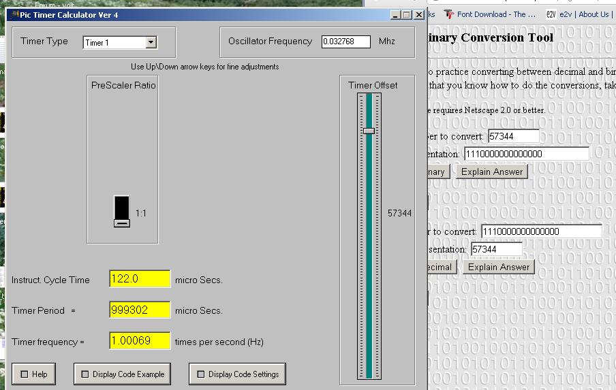Click the PreScaler Ratio slider handle

click(121, 223)
